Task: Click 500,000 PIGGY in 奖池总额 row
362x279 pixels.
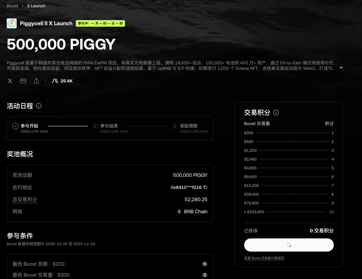Action: point(190,175)
